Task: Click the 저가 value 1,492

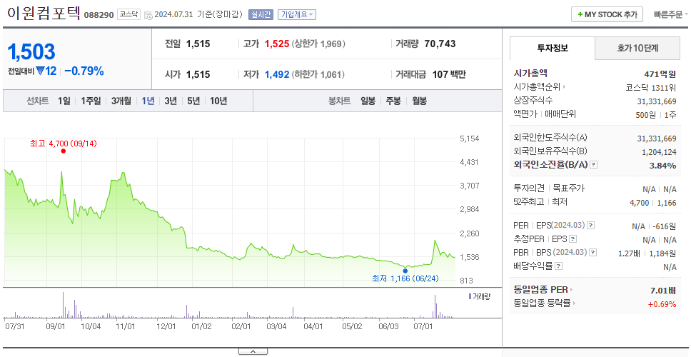Action: [x=277, y=74]
